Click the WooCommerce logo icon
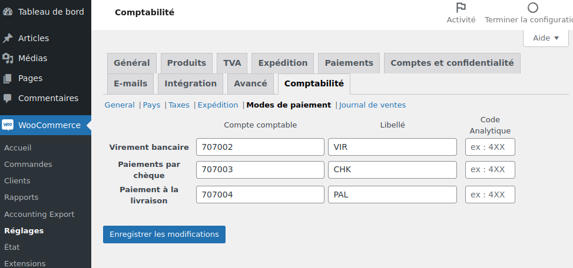The height and width of the screenshot is (268, 573). 8,125
